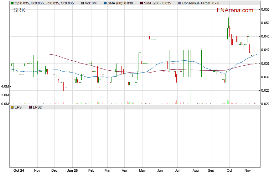
Task: Click the Consensus Target: 0 - 0 label
Action: point(200,3)
